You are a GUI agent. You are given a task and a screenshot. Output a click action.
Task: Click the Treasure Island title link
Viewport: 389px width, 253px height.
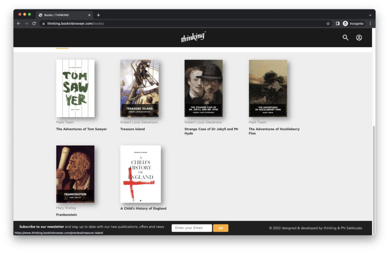pyautogui.click(x=133, y=129)
